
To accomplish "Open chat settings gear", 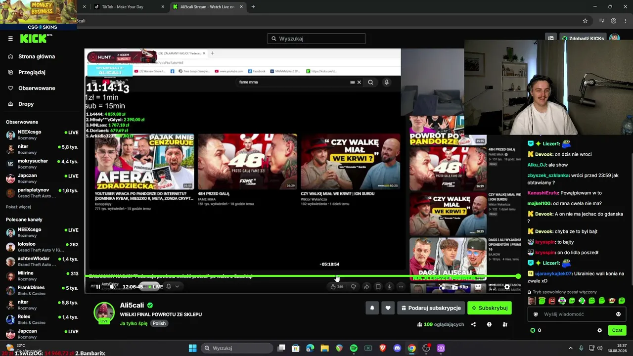I will 600,330.
